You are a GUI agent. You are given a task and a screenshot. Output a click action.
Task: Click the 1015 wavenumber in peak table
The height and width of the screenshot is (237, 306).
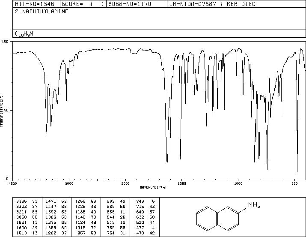tap(80, 228)
